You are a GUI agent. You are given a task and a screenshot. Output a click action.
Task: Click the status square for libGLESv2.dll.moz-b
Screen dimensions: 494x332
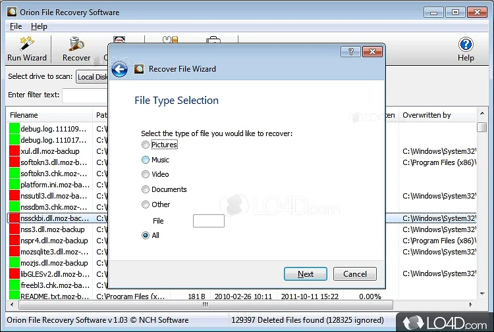pos(14,274)
